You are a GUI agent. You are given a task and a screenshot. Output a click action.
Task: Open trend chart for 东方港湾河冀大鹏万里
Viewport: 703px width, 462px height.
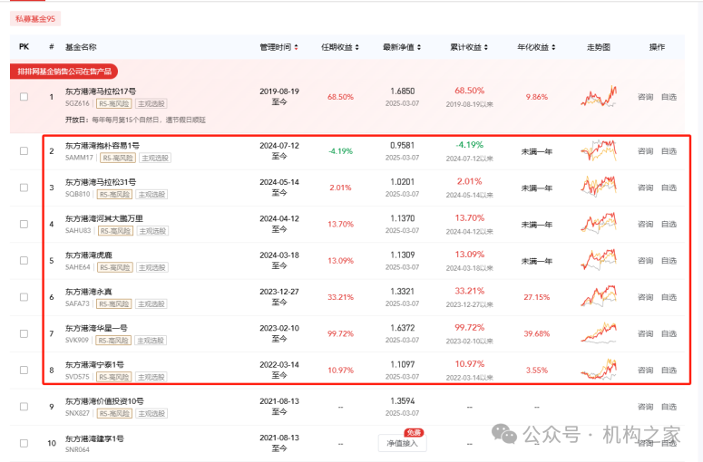click(x=599, y=224)
